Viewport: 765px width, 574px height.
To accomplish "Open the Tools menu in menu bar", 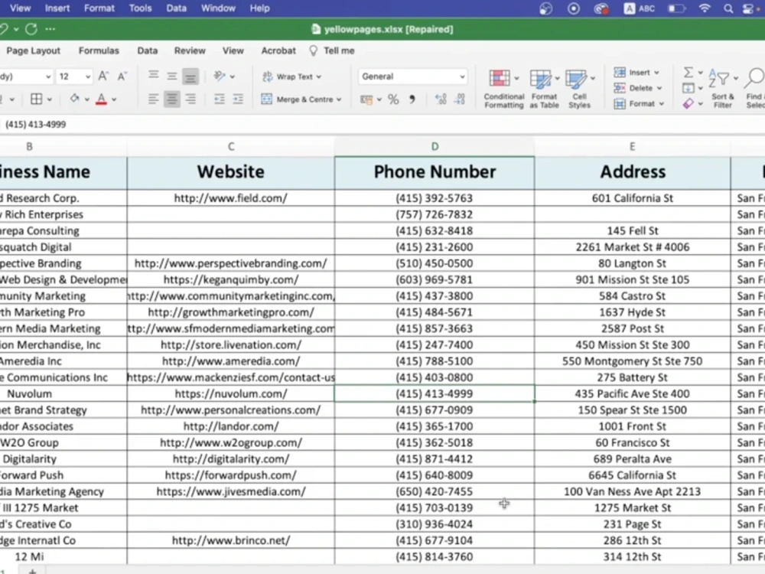I will click(x=140, y=8).
